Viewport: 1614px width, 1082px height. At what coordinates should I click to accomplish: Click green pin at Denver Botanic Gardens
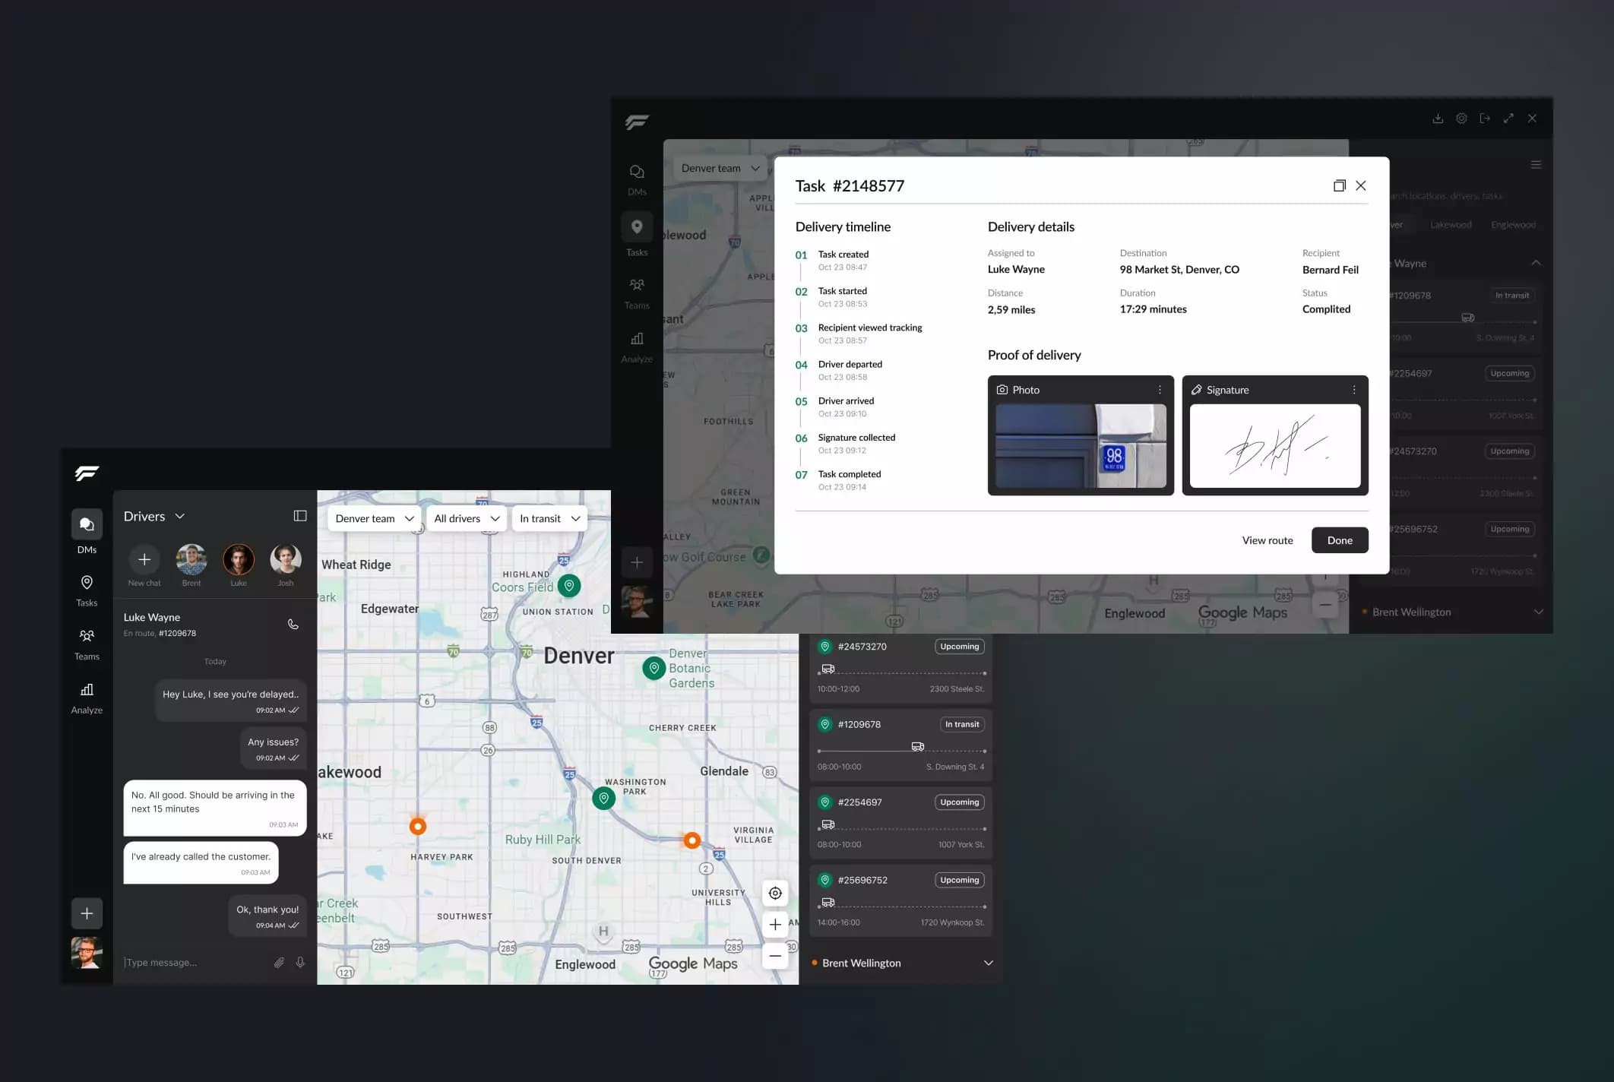point(654,668)
